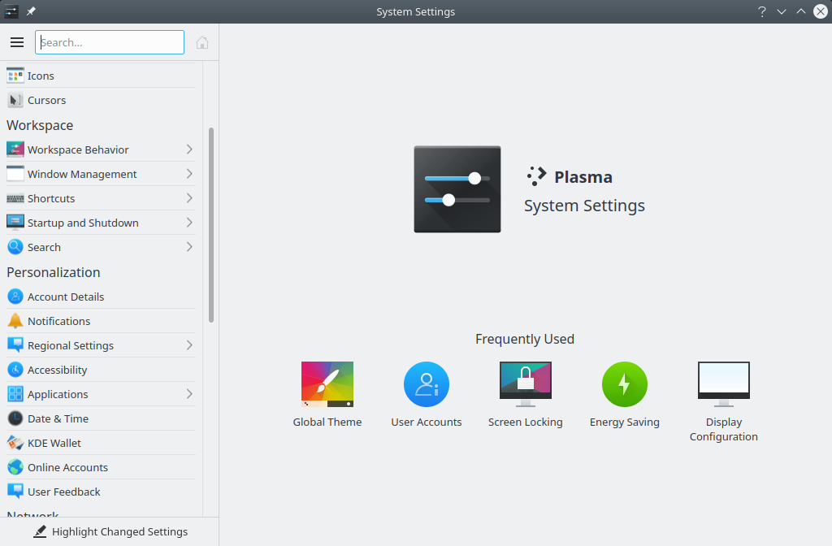
Task: Click the System Settings app icon in title bar
Action: tap(11, 11)
